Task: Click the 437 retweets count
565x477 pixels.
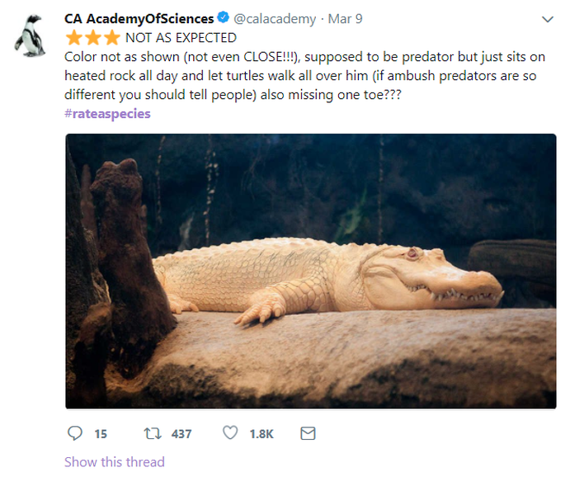Action: click(x=181, y=434)
